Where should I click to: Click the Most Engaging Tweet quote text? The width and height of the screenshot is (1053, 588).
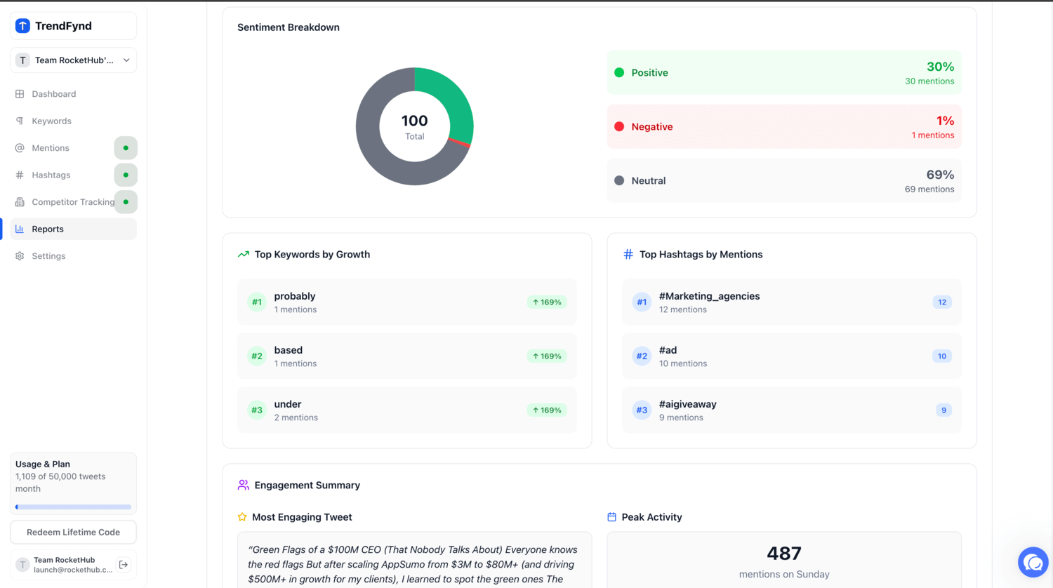coord(413,564)
